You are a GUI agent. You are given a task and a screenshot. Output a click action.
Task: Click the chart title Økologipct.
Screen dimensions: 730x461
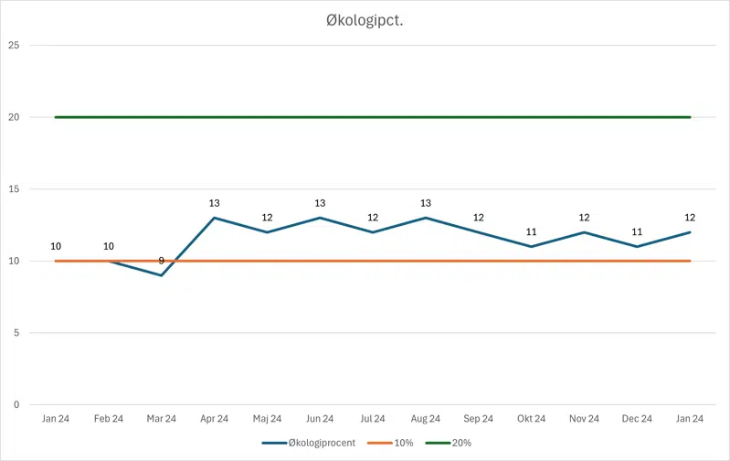[x=365, y=20]
